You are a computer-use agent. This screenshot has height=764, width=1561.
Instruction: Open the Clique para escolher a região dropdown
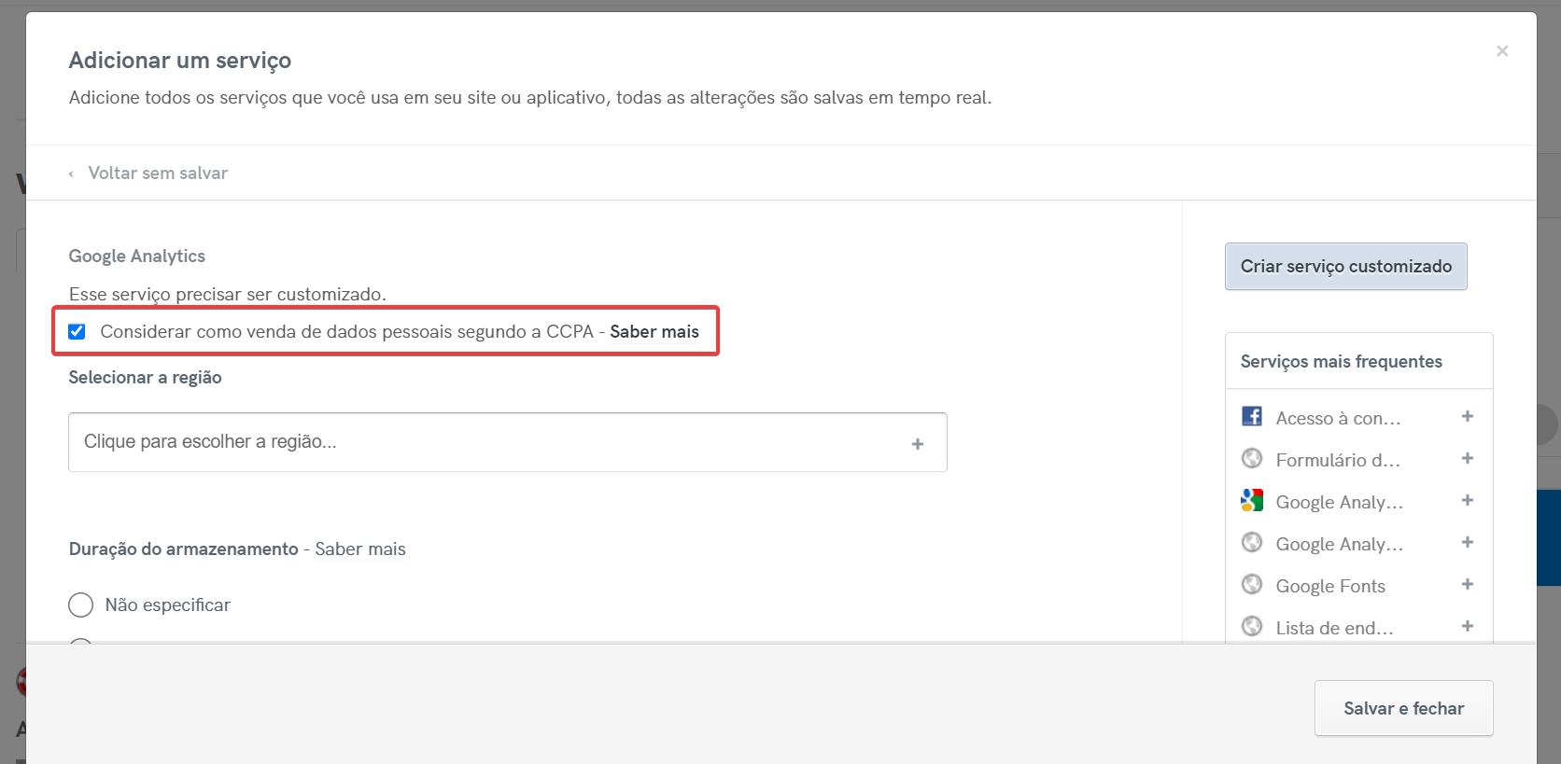[485, 442]
